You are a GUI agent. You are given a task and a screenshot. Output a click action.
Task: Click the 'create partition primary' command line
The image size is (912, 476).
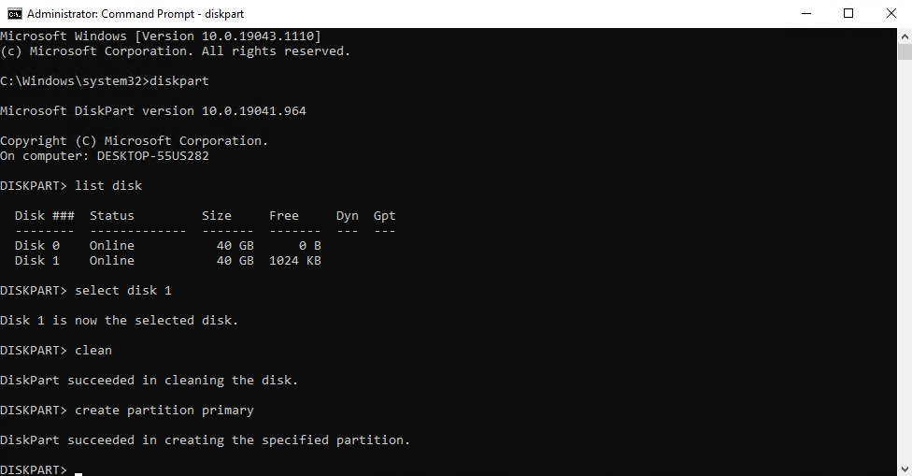click(127, 411)
